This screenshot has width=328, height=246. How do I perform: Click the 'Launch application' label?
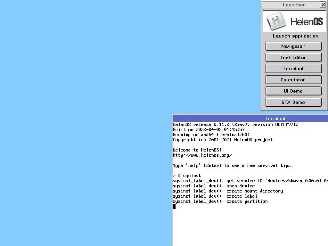coord(295,36)
